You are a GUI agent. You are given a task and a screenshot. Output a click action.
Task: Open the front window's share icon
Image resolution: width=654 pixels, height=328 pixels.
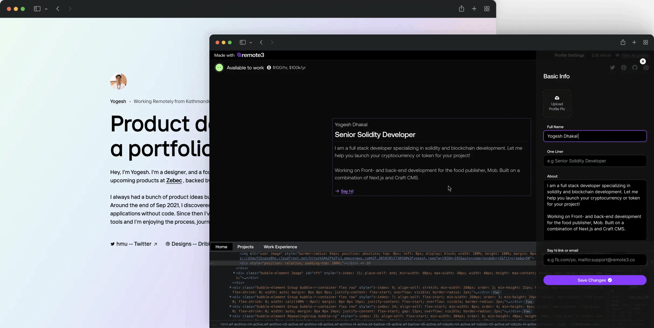pos(623,42)
